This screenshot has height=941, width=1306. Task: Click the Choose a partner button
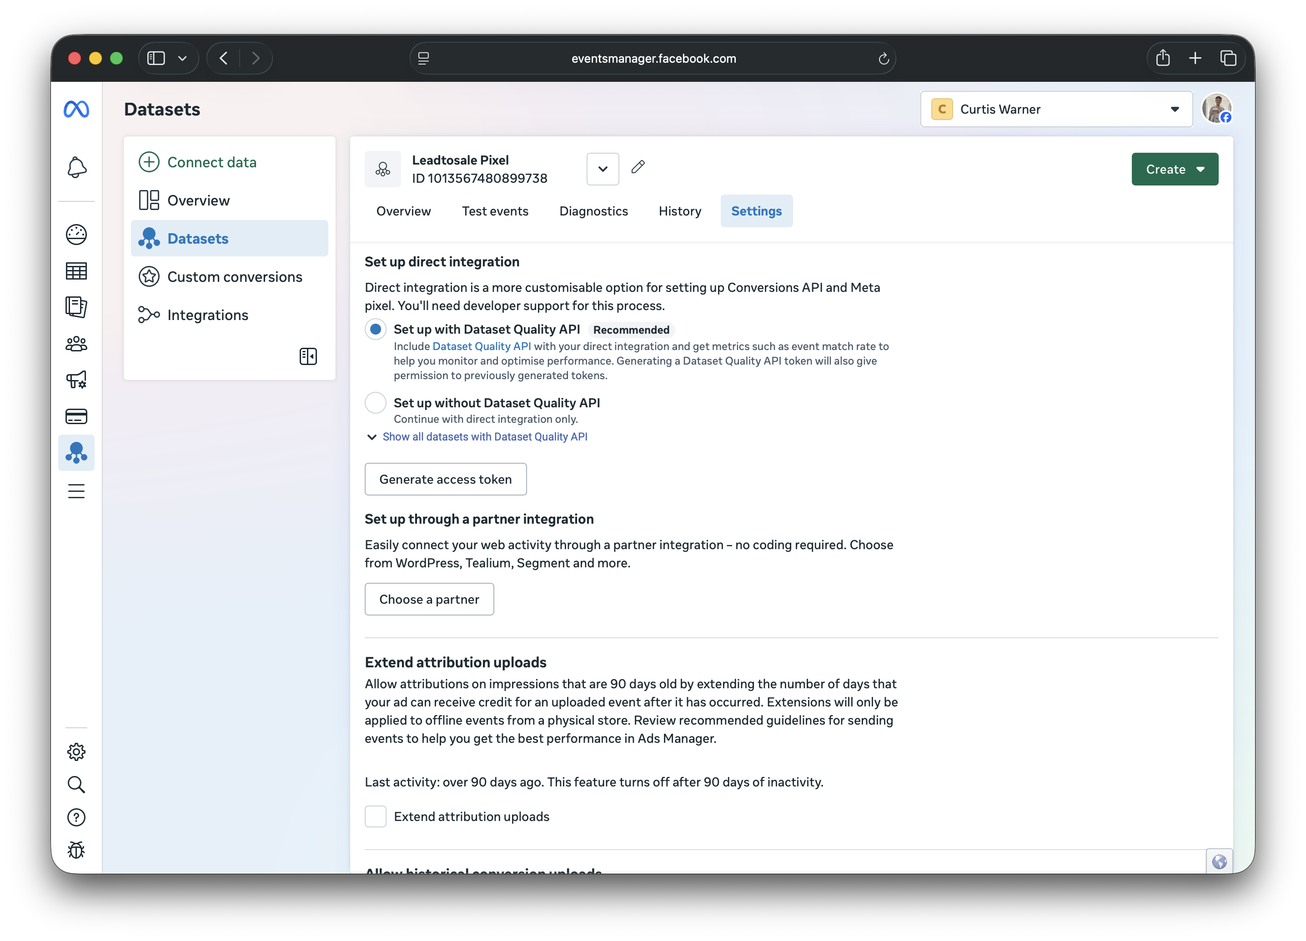429,599
